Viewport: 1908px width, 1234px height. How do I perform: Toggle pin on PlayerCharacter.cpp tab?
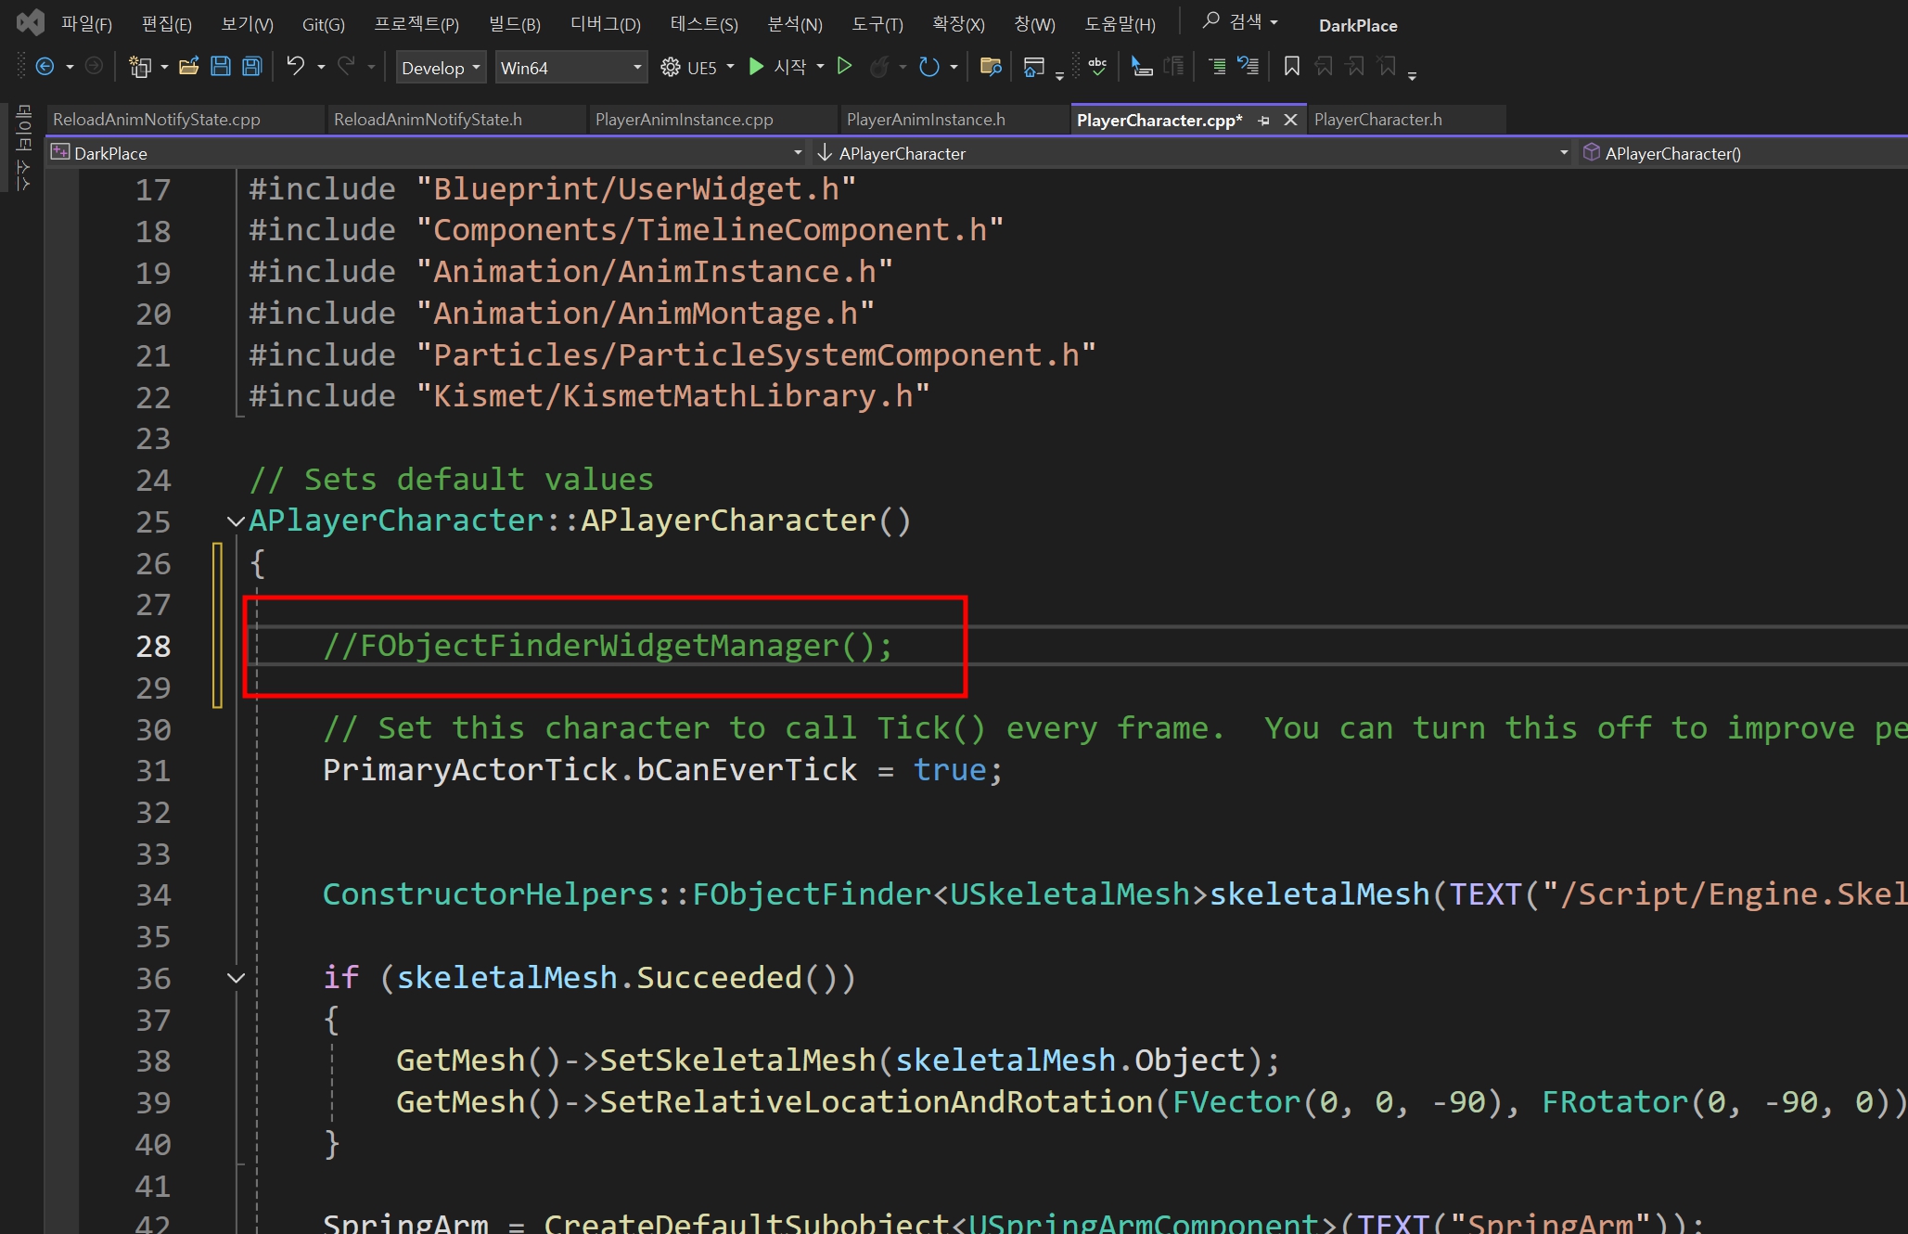(1263, 121)
